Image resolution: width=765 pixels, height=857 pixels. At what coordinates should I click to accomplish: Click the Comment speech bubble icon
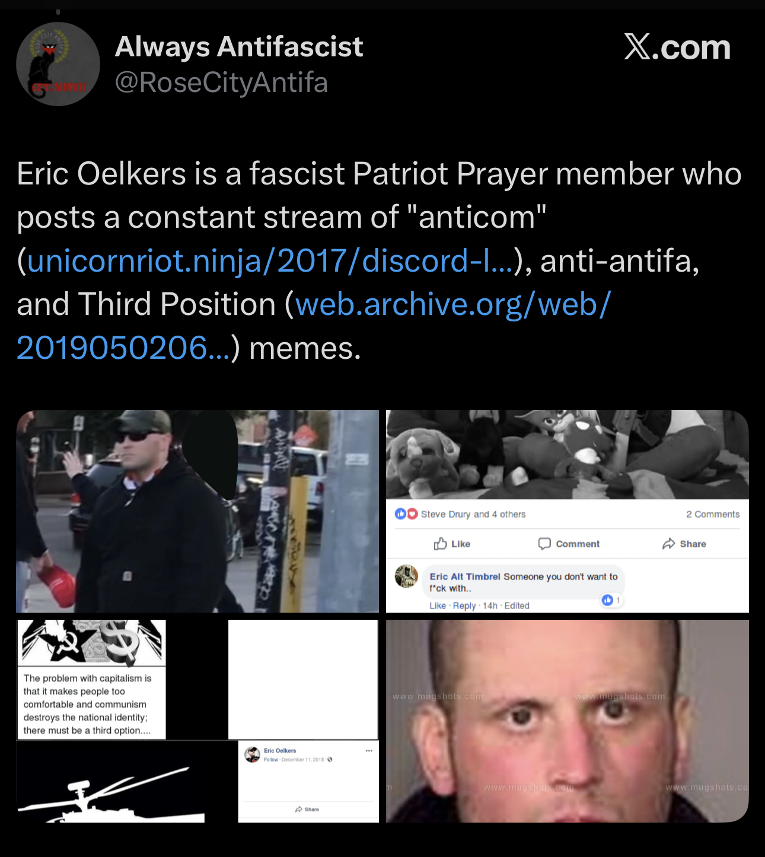coord(544,544)
